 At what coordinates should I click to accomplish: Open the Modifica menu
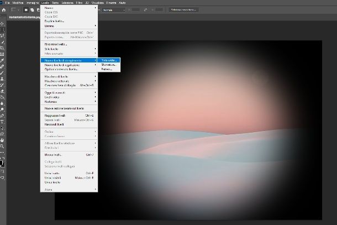click(18, 3)
